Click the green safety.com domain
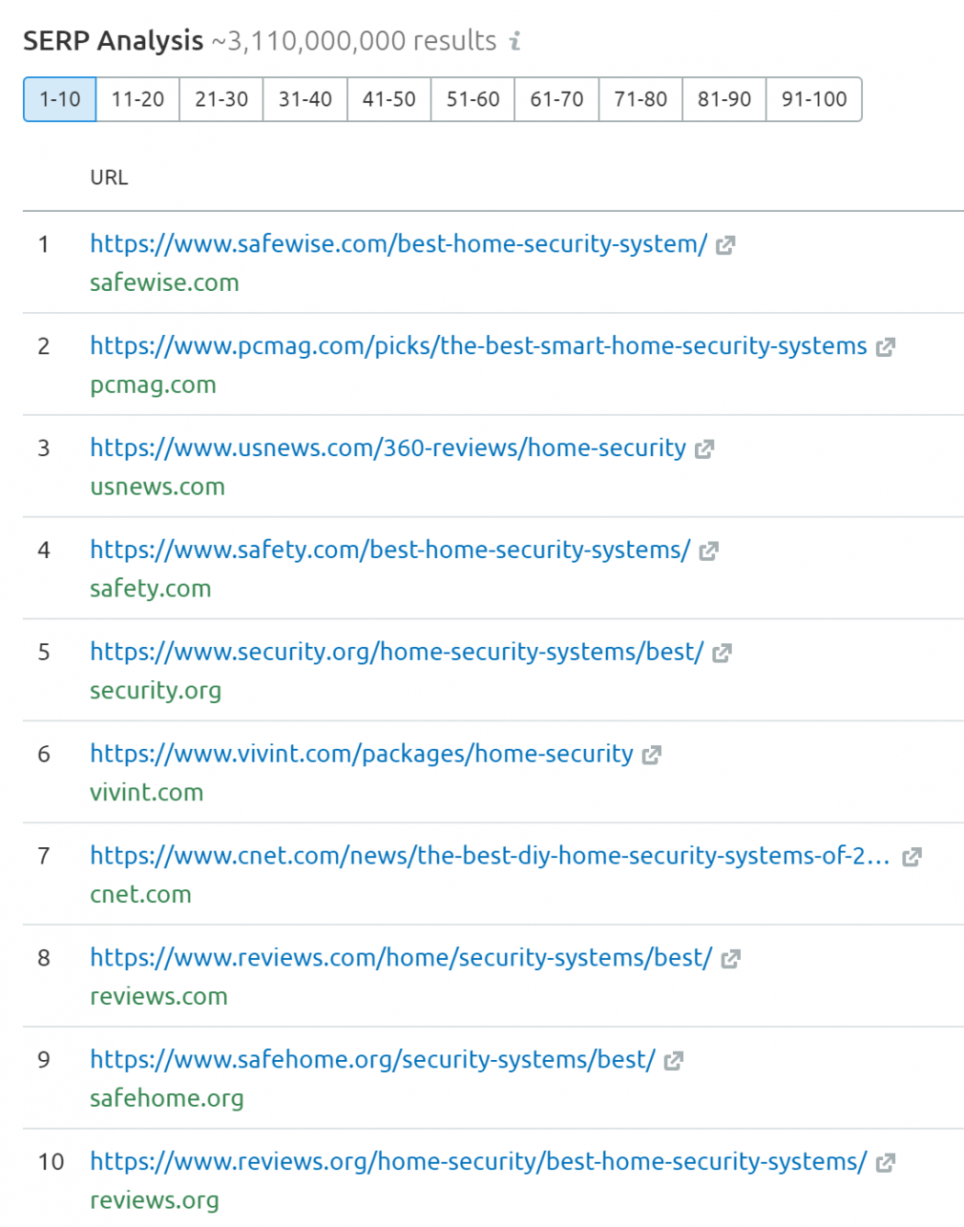 tap(151, 589)
